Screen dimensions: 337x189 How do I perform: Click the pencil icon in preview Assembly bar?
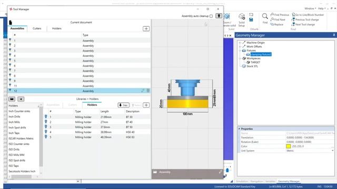point(221,172)
